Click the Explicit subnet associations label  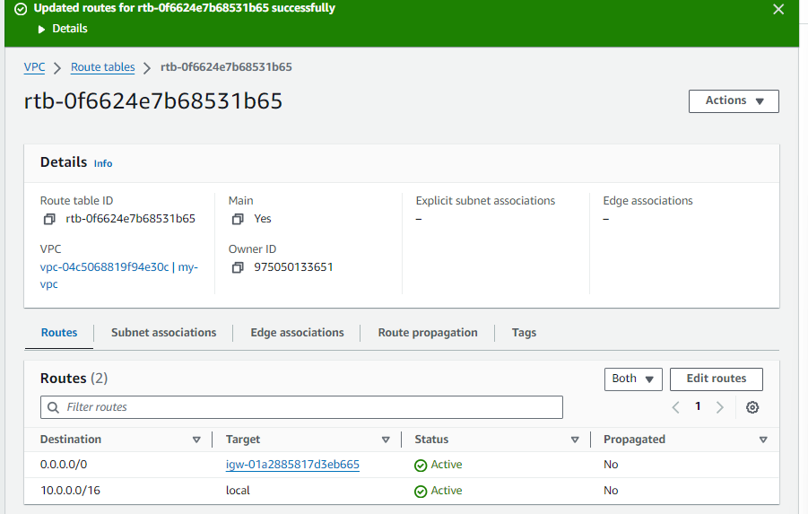[485, 201]
